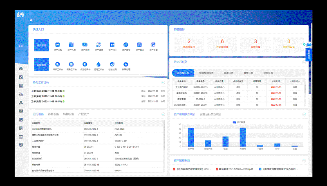
Task: Click the home icon in the top bar
Action: point(31,20)
